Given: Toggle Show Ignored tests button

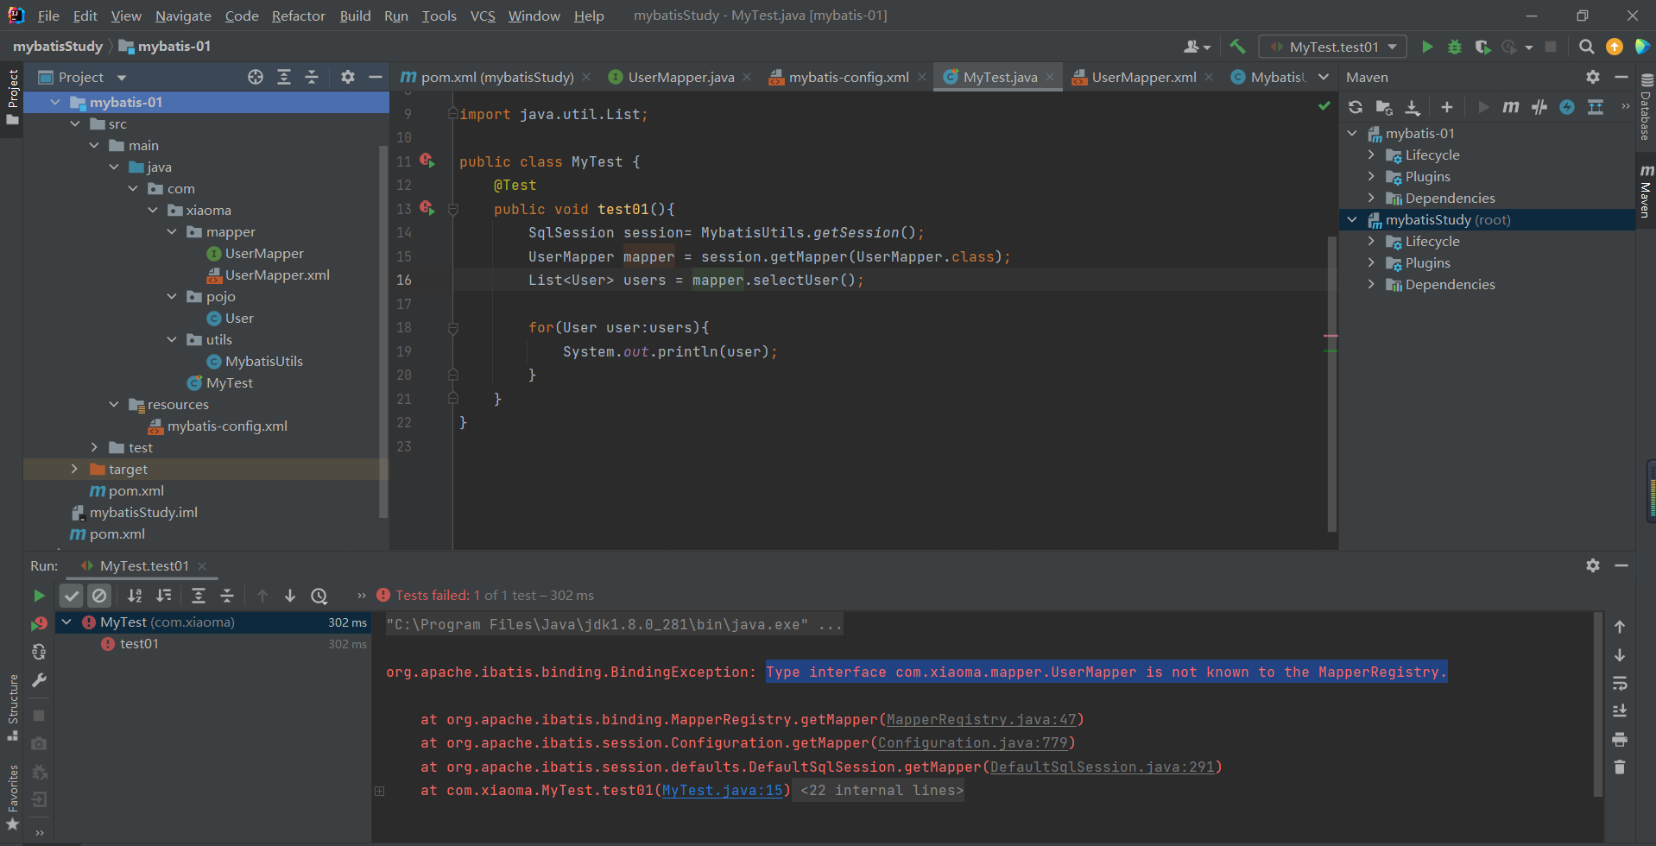Looking at the screenshot, I should (x=99, y=596).
